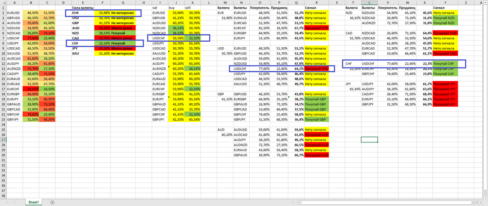Select the bold 68,4% cell

pyautogui.click(x=424, y=94)
